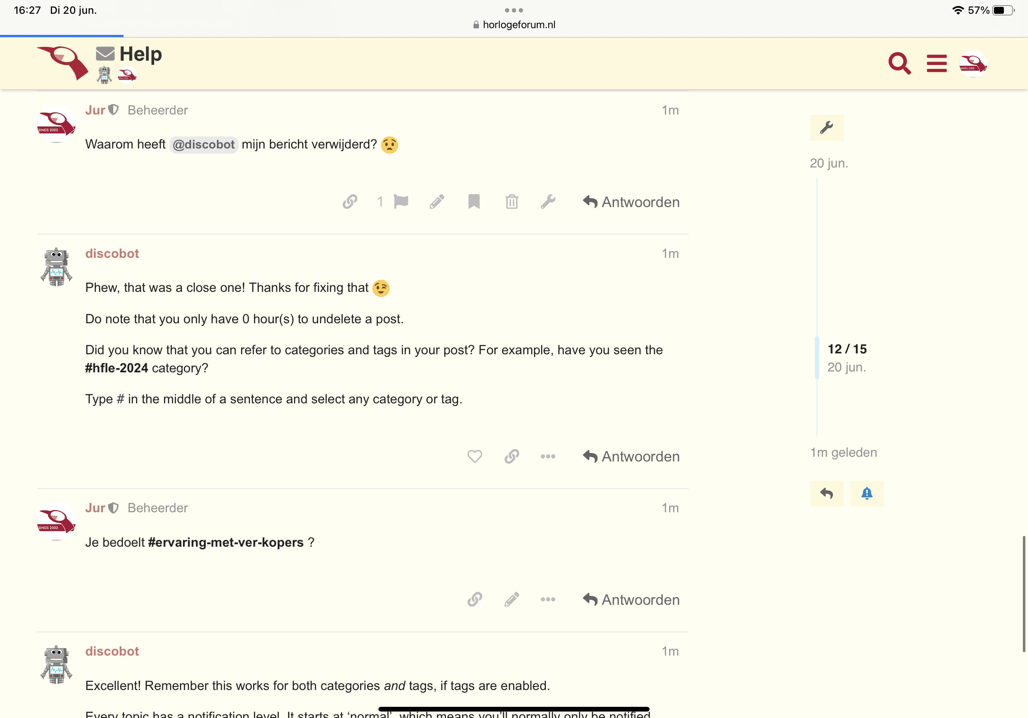
Task: Click the Help topic title
Action: pyautogui.click(x=141, y=54)
